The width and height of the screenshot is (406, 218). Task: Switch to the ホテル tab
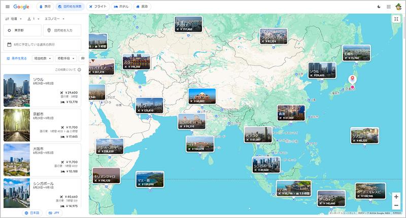tap(121, 7)
